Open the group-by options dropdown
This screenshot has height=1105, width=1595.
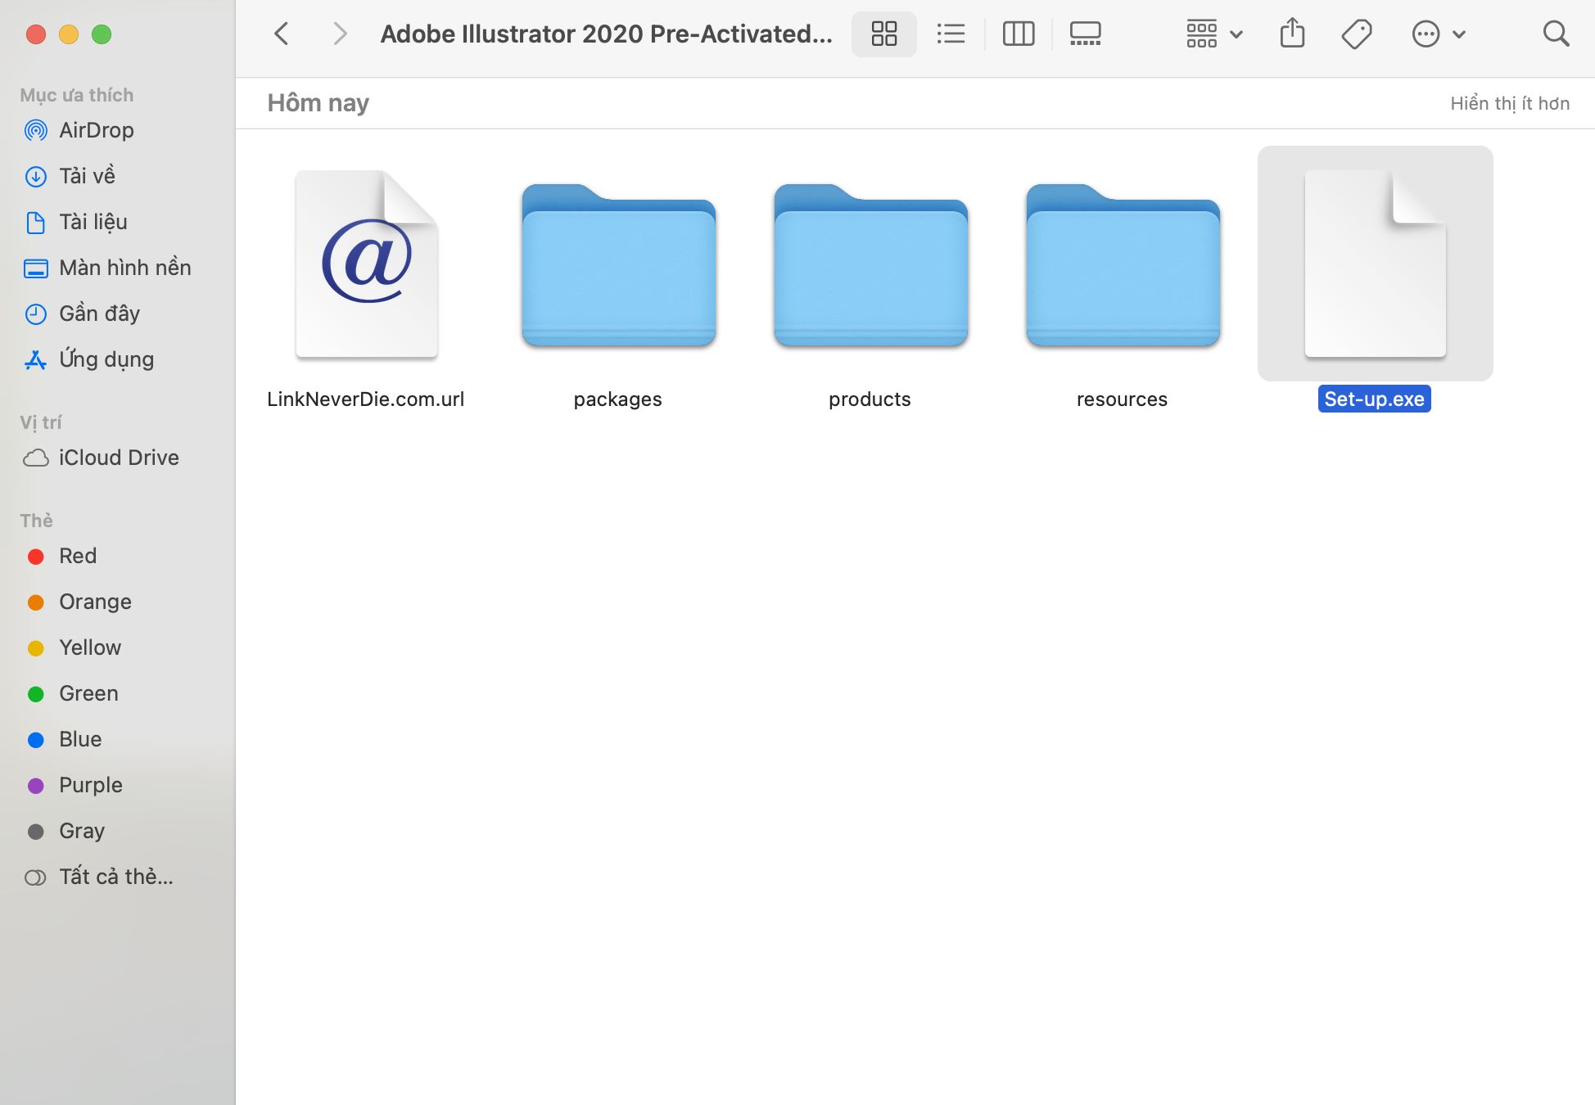coord(1214,34)
